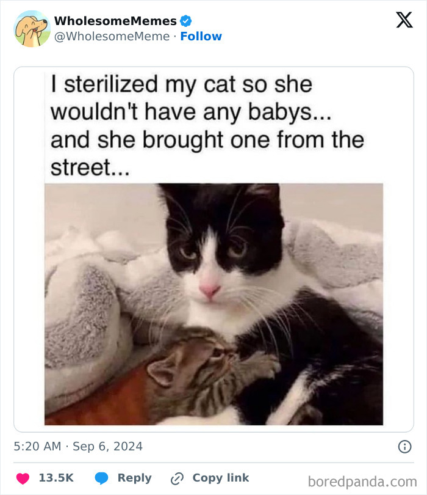This screenshot has height=495, width=427.
Task: Open the @WholesomeMeme handle link
Action: [x=112, y=36]
